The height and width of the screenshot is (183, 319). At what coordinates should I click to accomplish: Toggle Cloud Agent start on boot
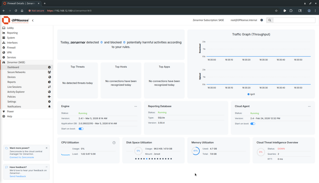point(253,124)
